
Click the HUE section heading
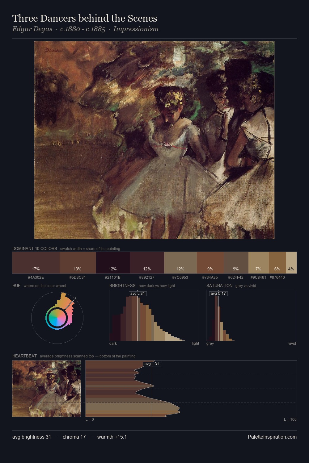(x=16, y=286)
